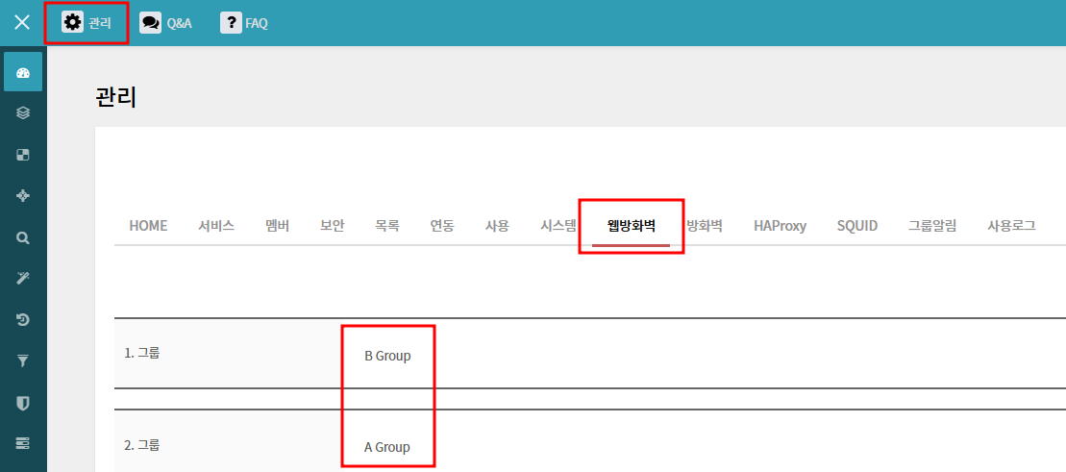1066x472 pixels.
Task: Click the stacked layers icon in sidebar
Action: (23, 113)
